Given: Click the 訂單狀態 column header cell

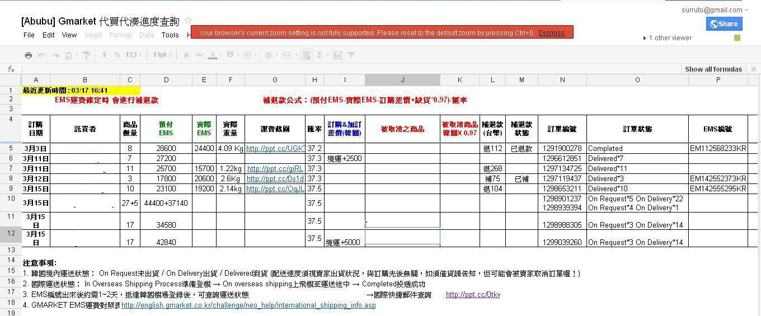Looking at the screenshot, I should click(x=637, y=129).
